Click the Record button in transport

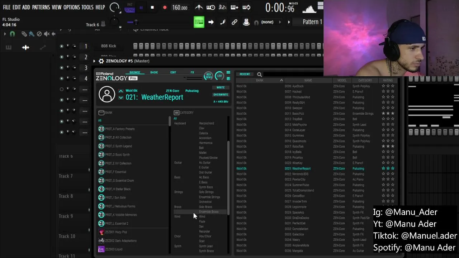point(165,8)
